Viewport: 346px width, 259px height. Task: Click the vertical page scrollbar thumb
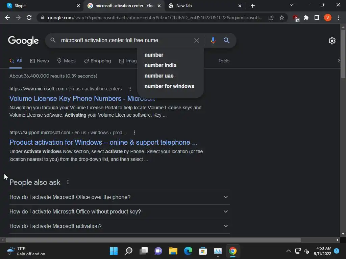coord(343,54)
